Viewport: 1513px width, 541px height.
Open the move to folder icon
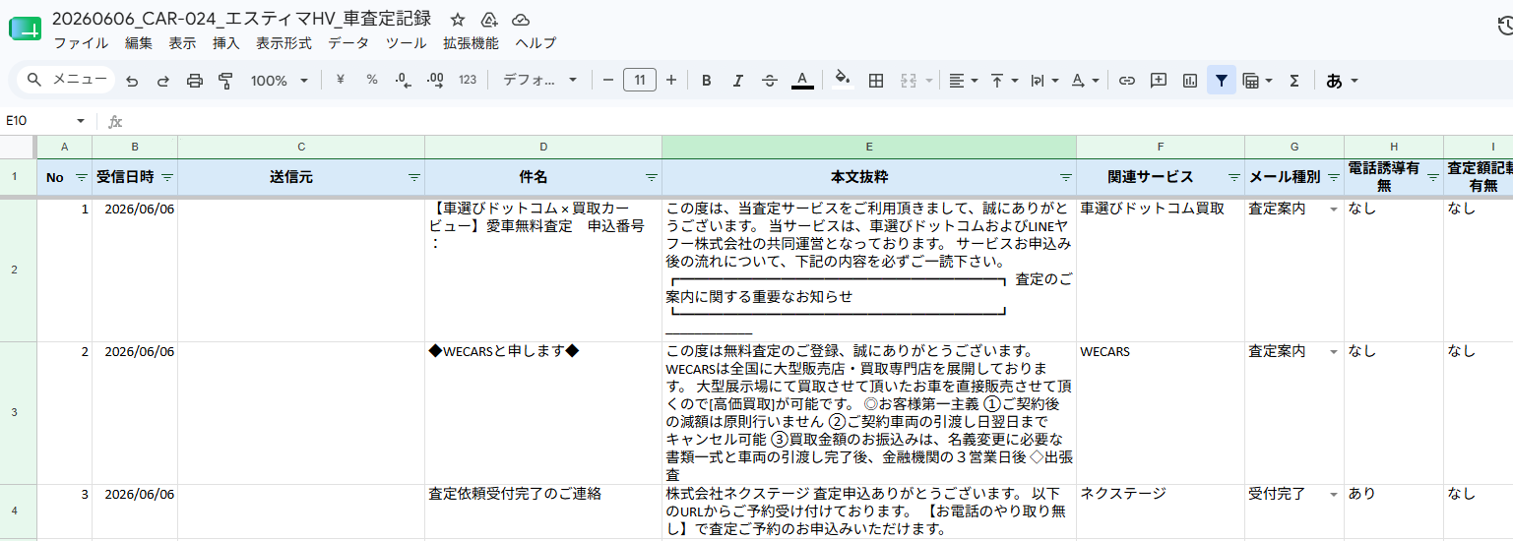click(x=488, y=19)
